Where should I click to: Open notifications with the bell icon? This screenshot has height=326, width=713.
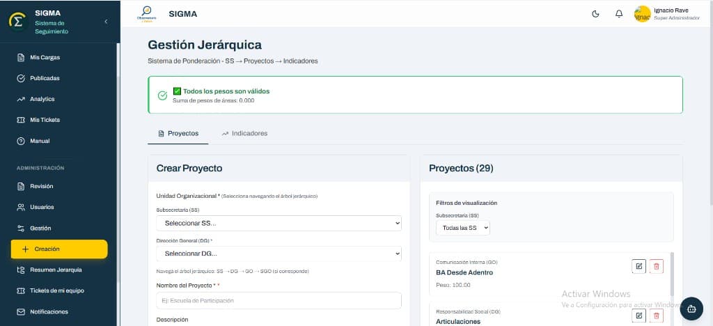click(619, 14)
